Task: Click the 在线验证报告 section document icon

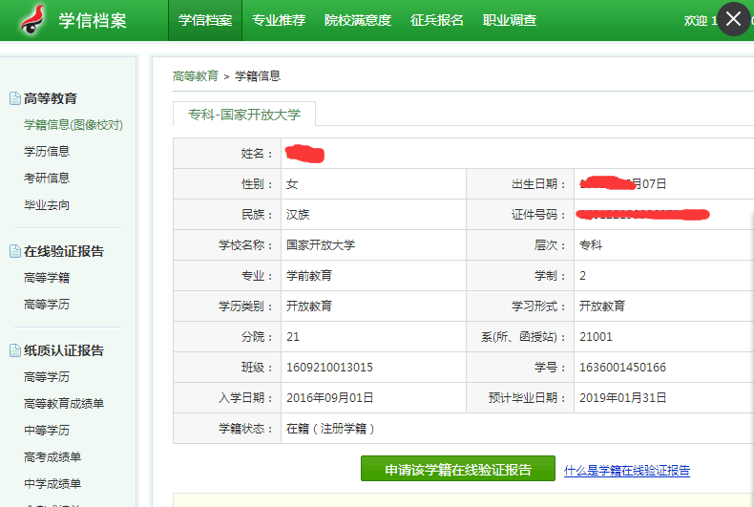Action: click(15, 251)
